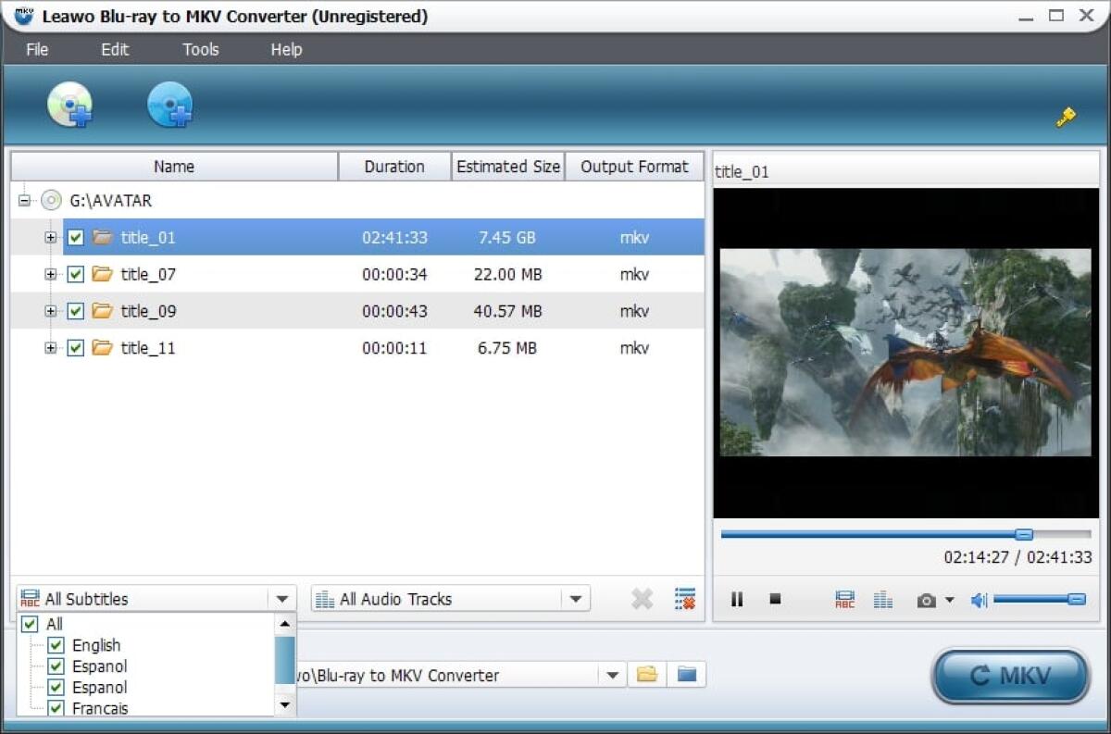Expand the title_09 tree item
Viewport: 1111px width, 734px height.
point(51,311)
